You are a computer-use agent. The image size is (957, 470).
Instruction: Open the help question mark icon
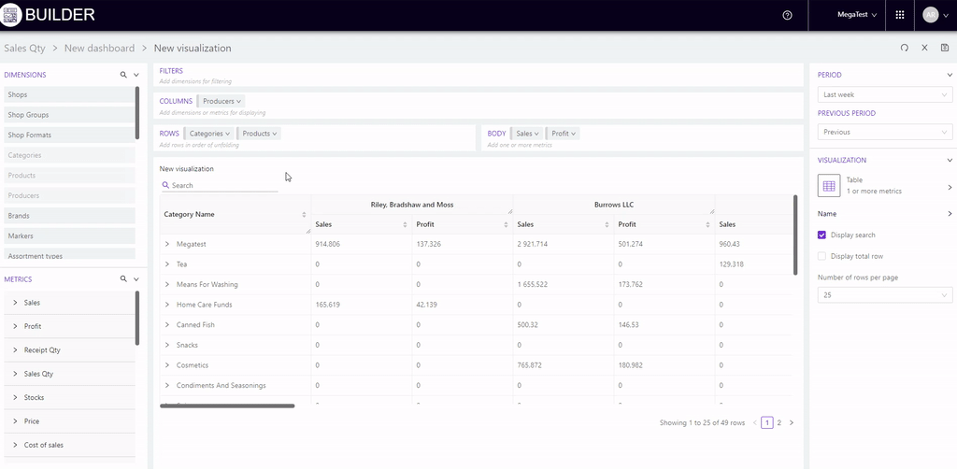[787, 15]
